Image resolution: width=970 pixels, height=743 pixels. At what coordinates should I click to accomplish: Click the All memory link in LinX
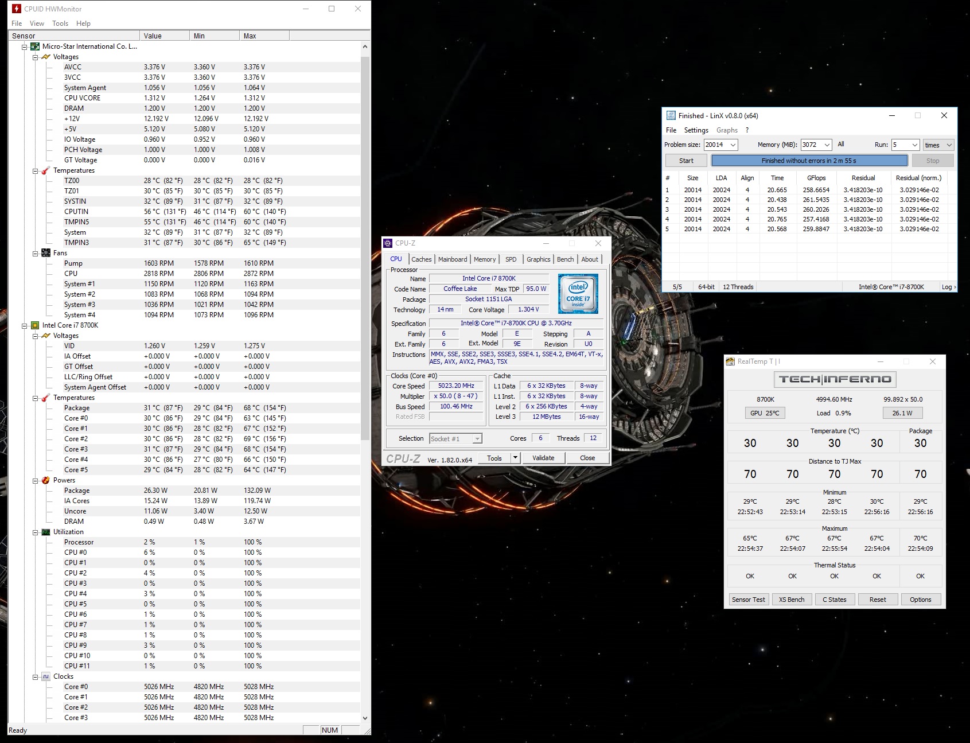841,145
